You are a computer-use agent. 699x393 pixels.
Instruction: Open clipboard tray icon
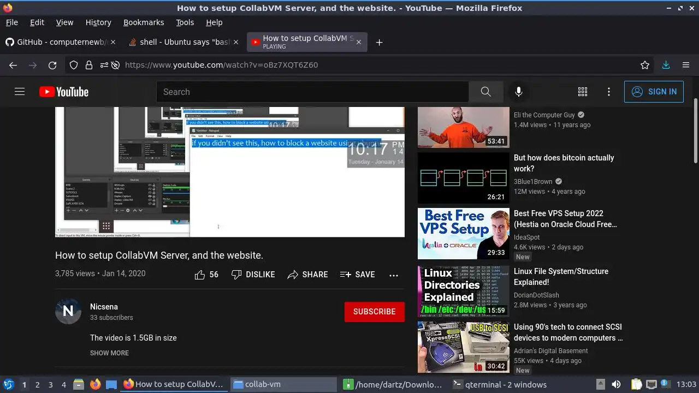tap(637, 384)
